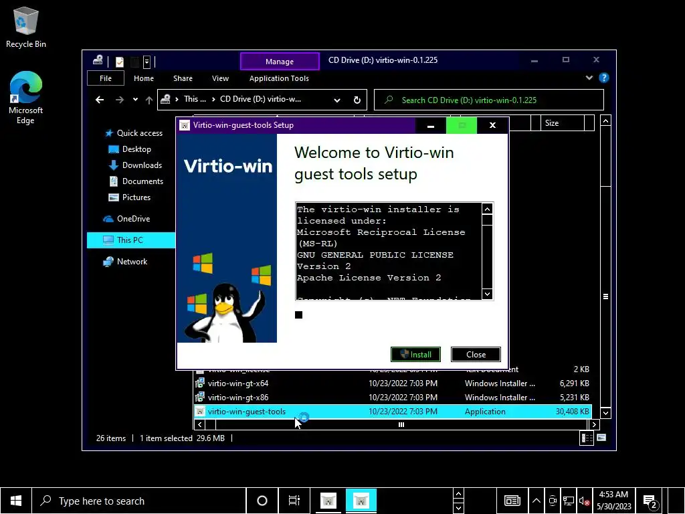Click the virtio-win-gt-x86 installer icon
The height and width of the screenshot is (514, 685).
pos(199,398)
